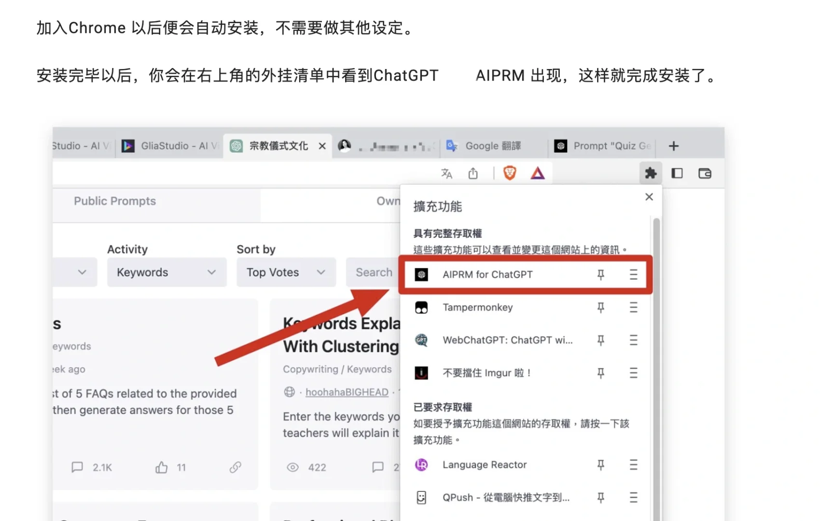Click the extensions popup scrollbar

point(656,370)
